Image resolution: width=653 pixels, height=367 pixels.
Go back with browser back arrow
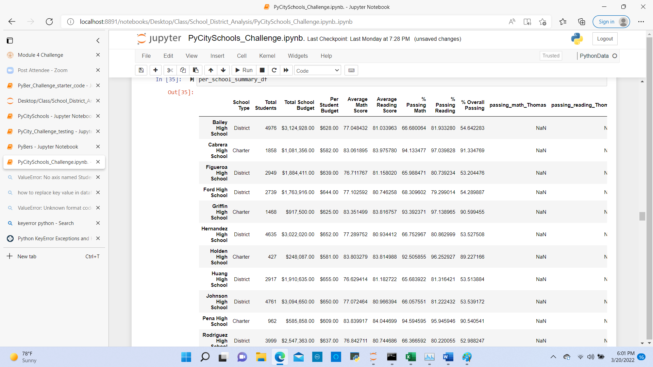point(12,22)
